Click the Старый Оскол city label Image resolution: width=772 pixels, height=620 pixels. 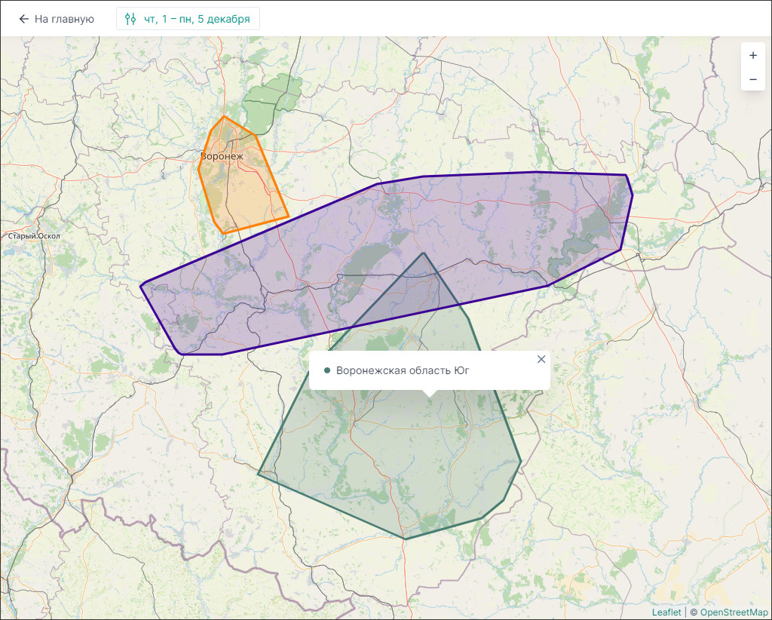[x=33, y=236]
